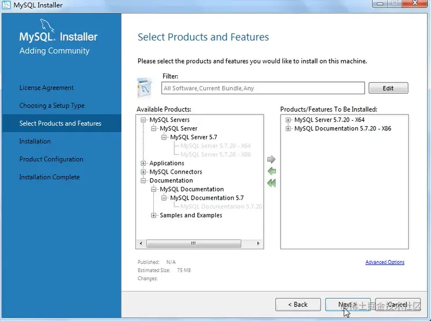The height and width of the screenshot is (321, 431).
Task: Click the MySQL Installer title bar icon
Action: click(6, 5)
